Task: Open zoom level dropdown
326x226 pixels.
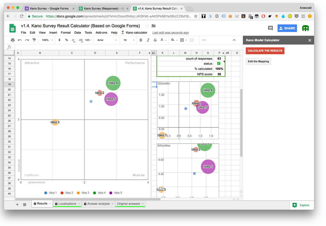Action: (47, 40)
